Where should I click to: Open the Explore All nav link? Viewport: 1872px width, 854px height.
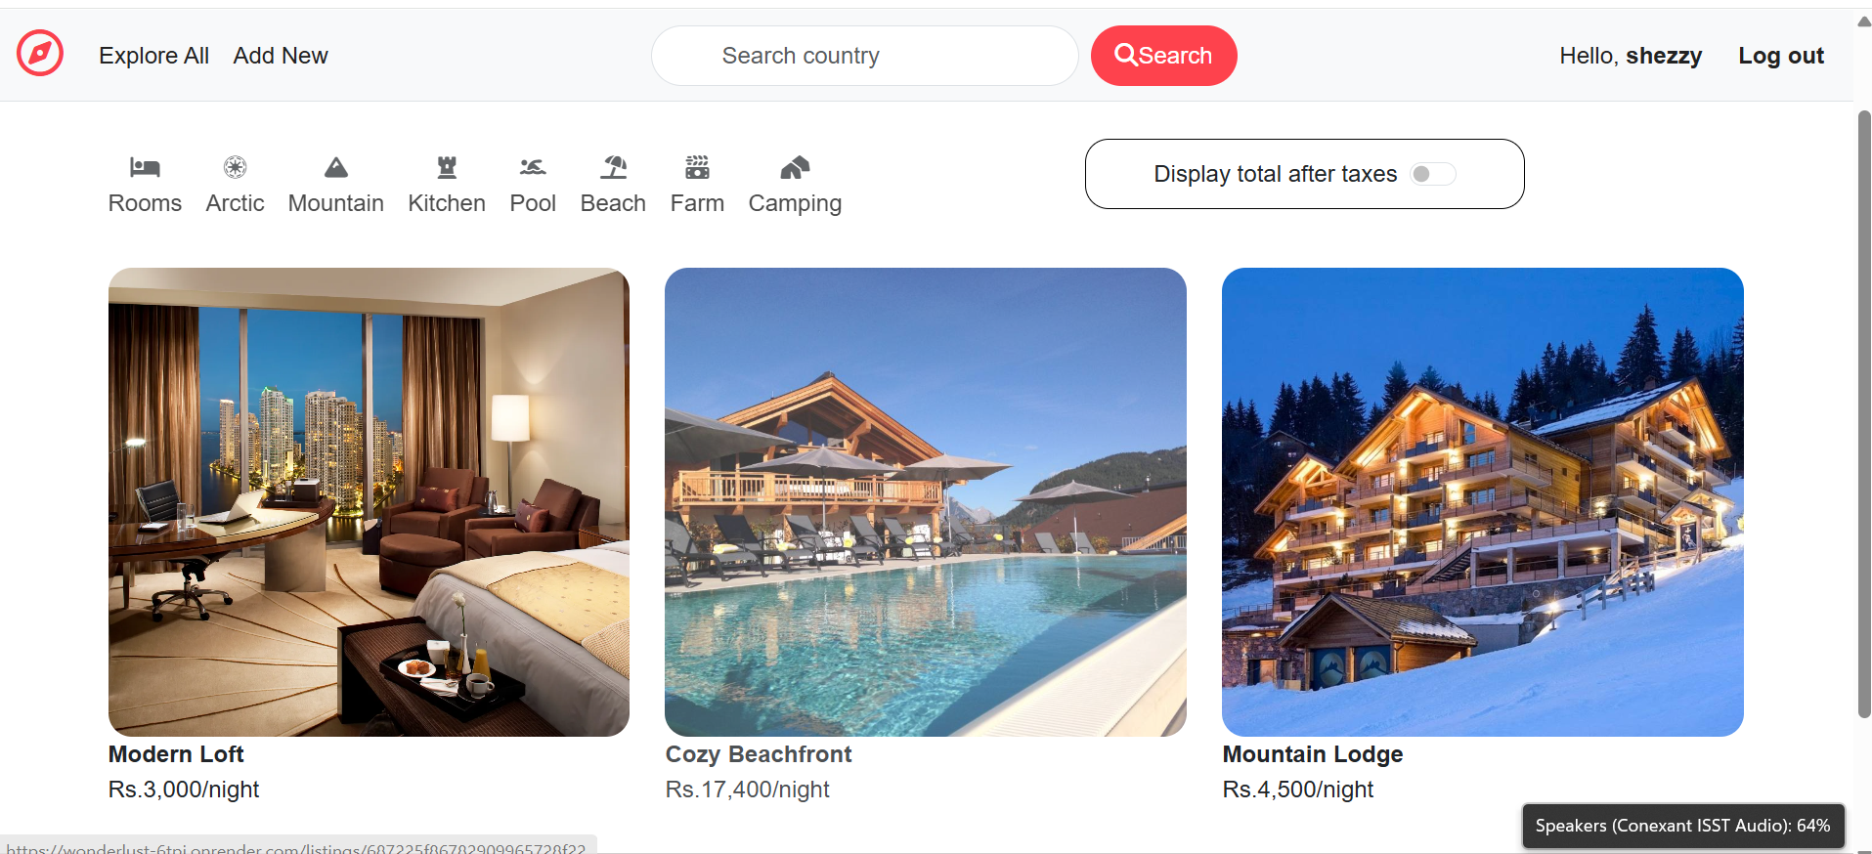coord(153,56)
